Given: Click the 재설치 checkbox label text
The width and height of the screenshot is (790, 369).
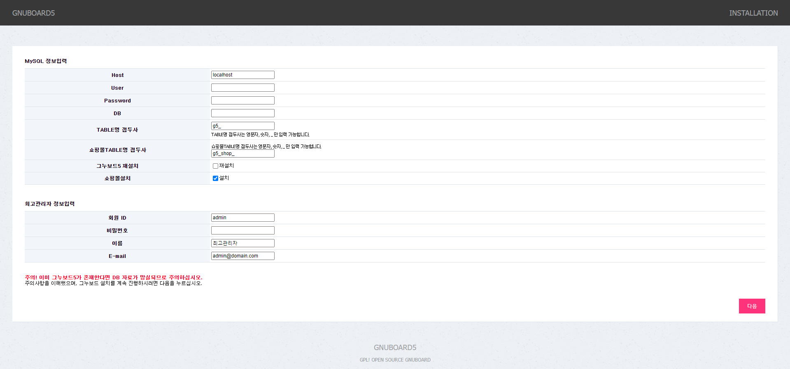Looking at the screenshot, I should (226, 166).
